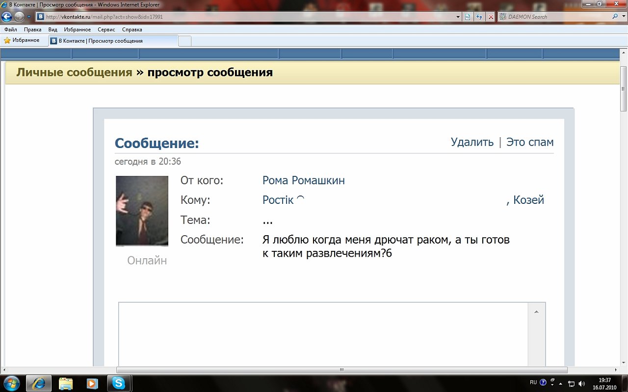Open Windows Media Player from taskbar

tap(92, 383)
